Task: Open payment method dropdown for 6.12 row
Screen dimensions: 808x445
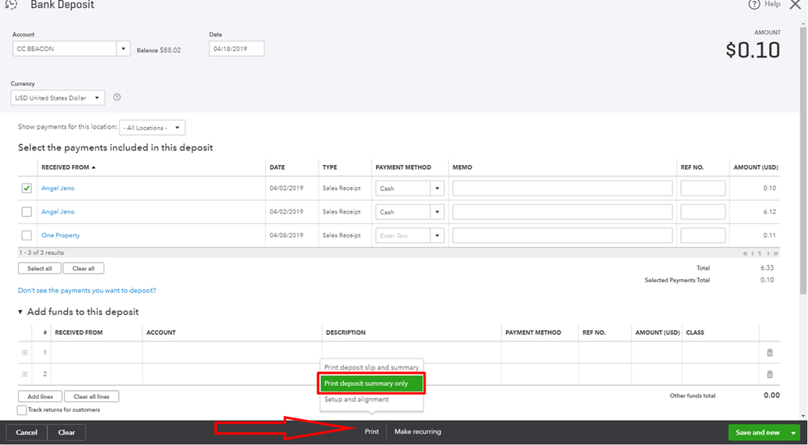Action: [437, 212]
